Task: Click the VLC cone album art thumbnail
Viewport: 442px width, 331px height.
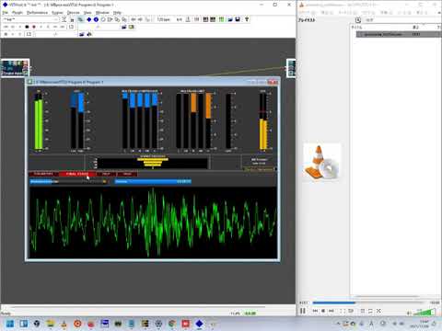Action: coord(322,163)
